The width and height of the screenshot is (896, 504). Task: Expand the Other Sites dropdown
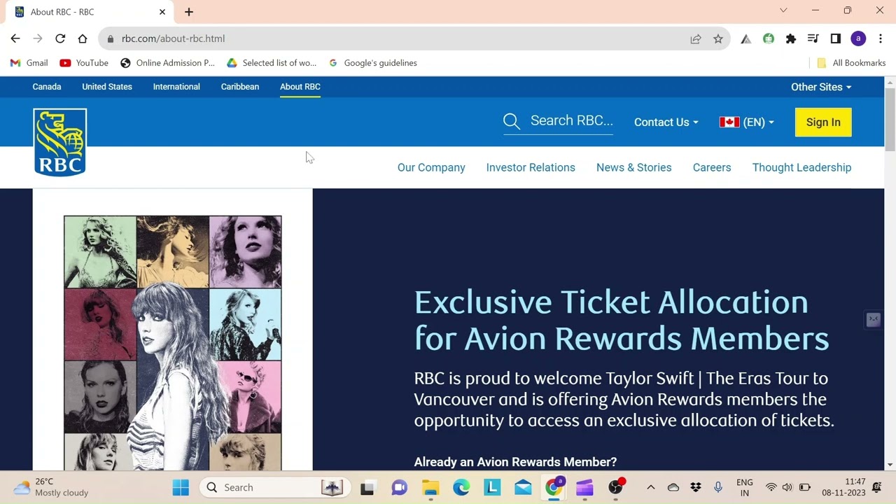click(821, 87)
